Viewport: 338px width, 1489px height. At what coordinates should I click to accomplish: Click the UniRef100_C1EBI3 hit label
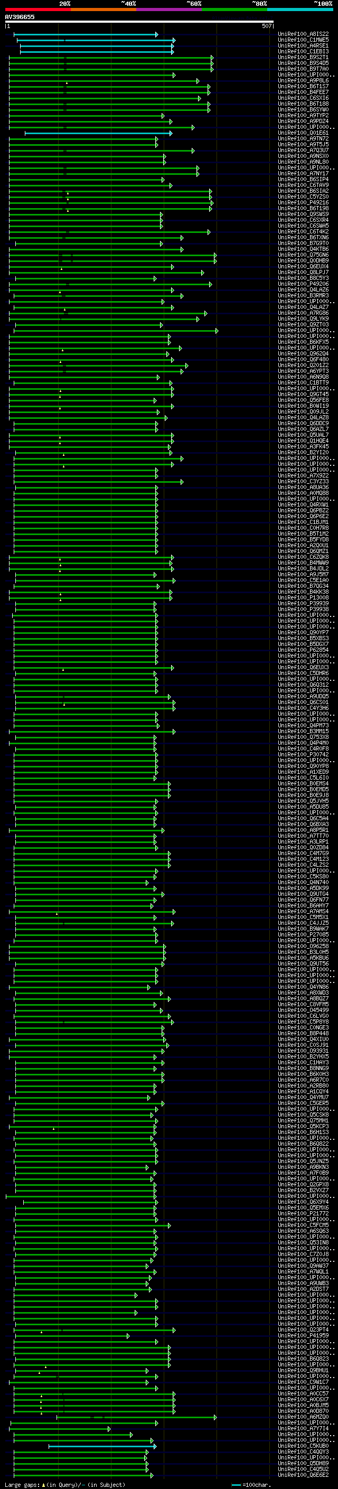click(x=303, y=52)
